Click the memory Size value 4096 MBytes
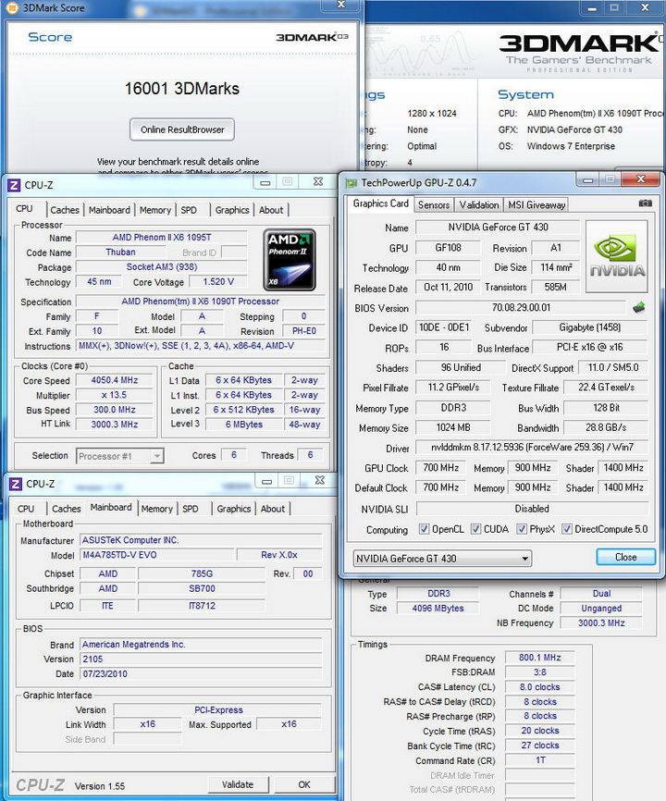This screenshot has height=801, width=666. [438, 608]
